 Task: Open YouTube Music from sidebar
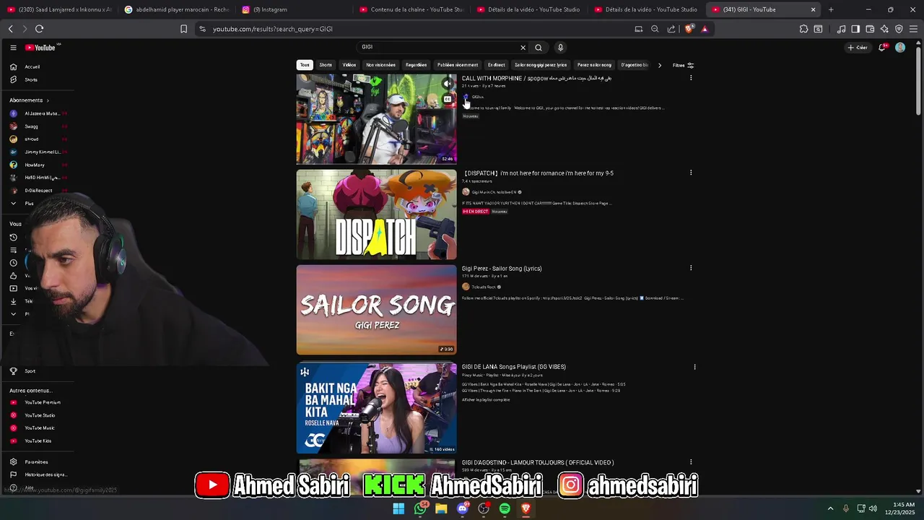pyautogui.click(x=40, y=428)
